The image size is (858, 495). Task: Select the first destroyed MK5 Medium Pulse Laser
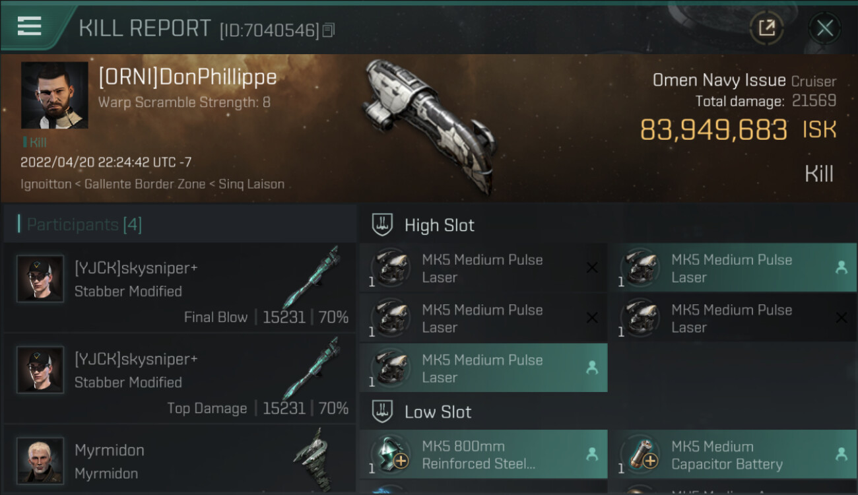click(482, 268)
